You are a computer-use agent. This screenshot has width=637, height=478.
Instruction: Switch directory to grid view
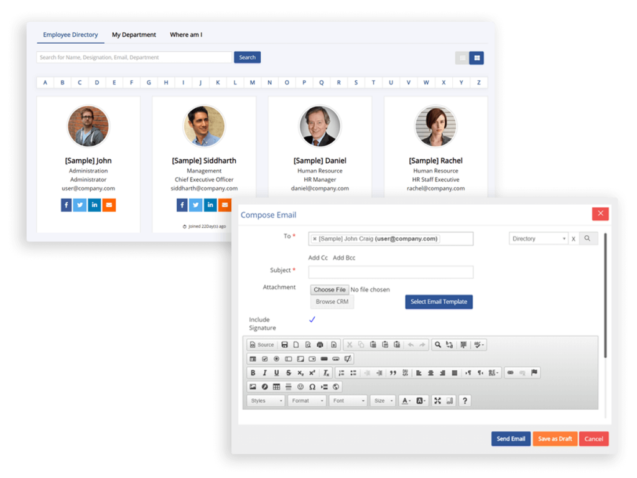click(x=477, y=57)
